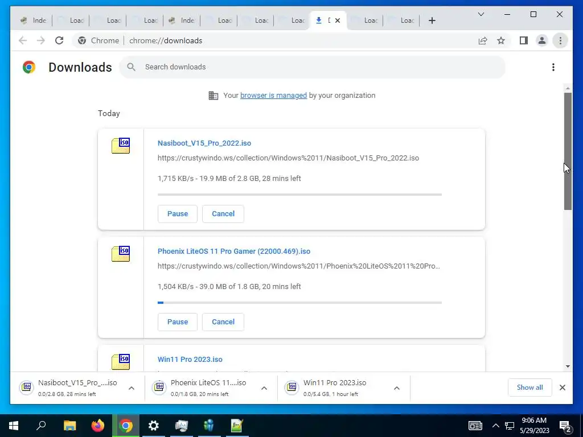Open the news widget tray icon

[x=475, y=426]
